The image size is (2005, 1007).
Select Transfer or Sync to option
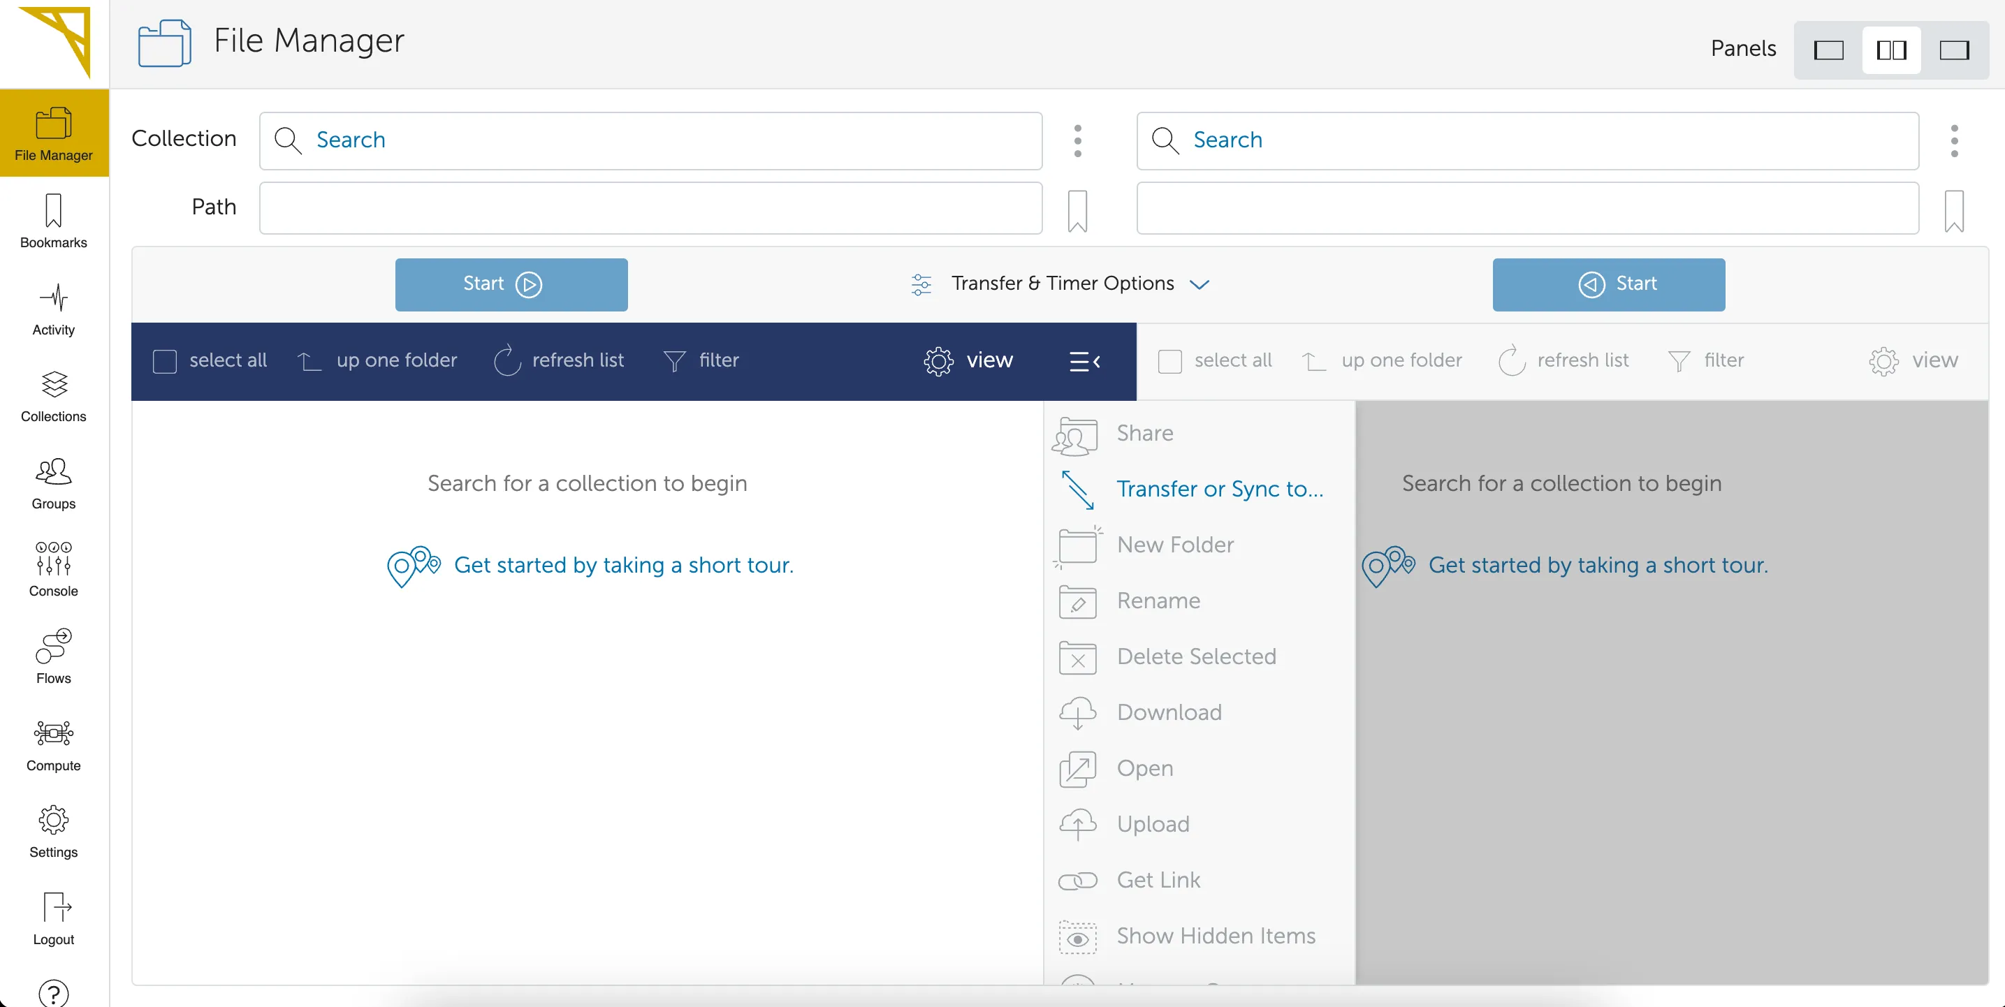click(x=1221, y=488)
